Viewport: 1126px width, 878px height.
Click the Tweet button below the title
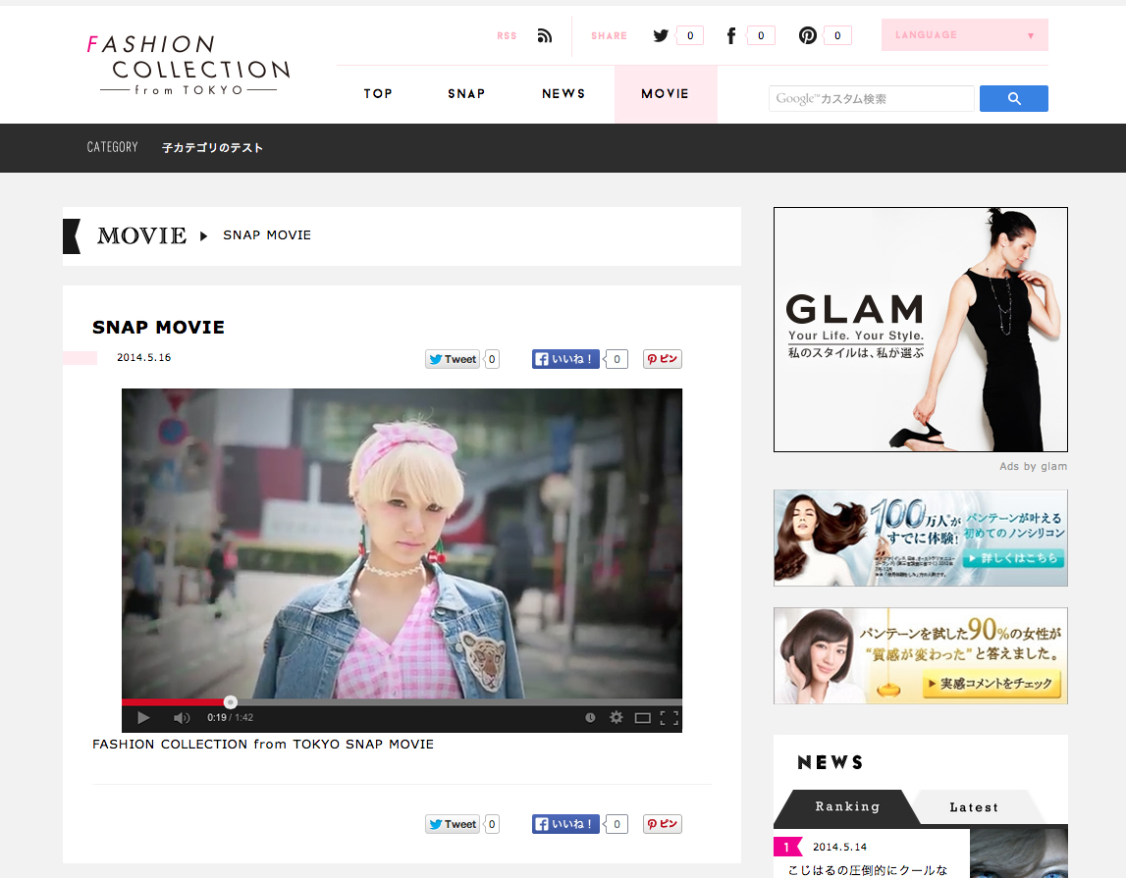453,359
